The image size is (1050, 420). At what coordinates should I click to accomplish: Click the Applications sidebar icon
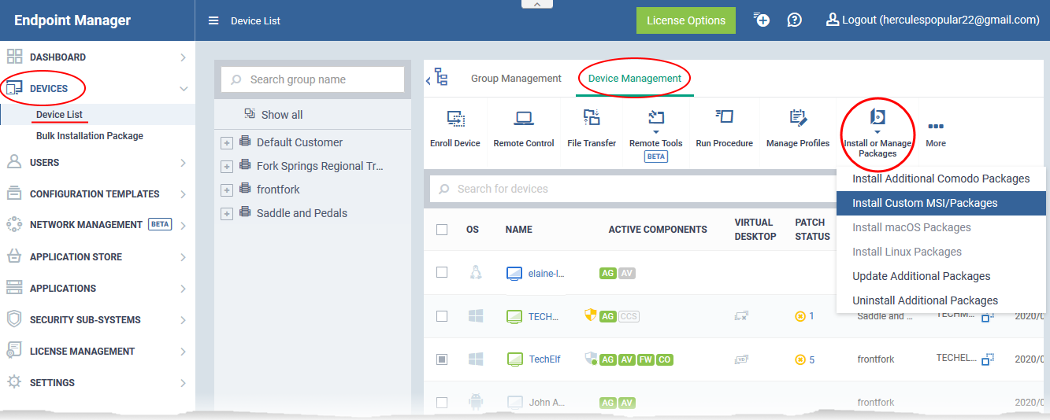point(14,288)
